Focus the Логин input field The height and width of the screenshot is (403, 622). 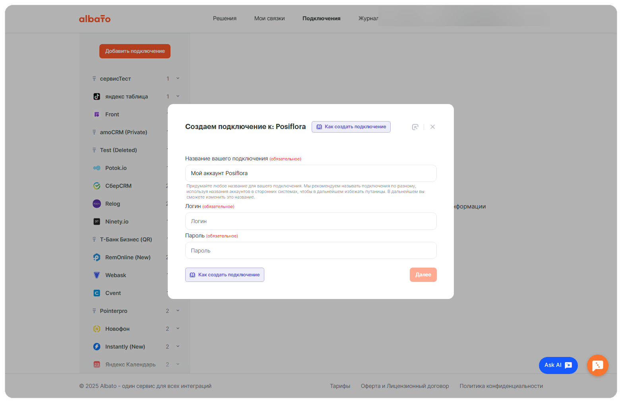click(311, 221)
